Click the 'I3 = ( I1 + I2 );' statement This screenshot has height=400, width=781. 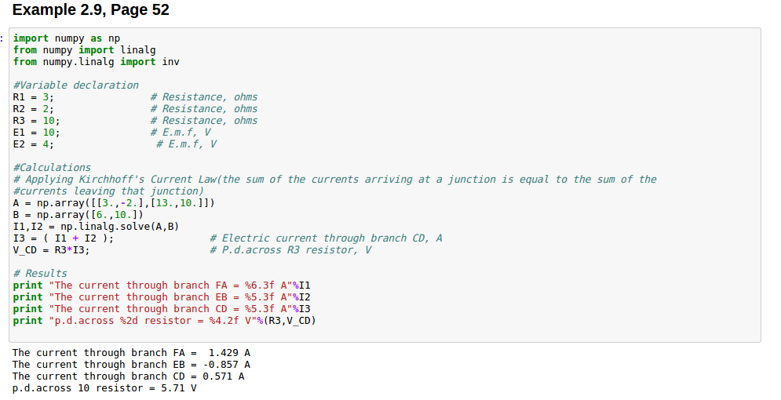coord(63,238)
